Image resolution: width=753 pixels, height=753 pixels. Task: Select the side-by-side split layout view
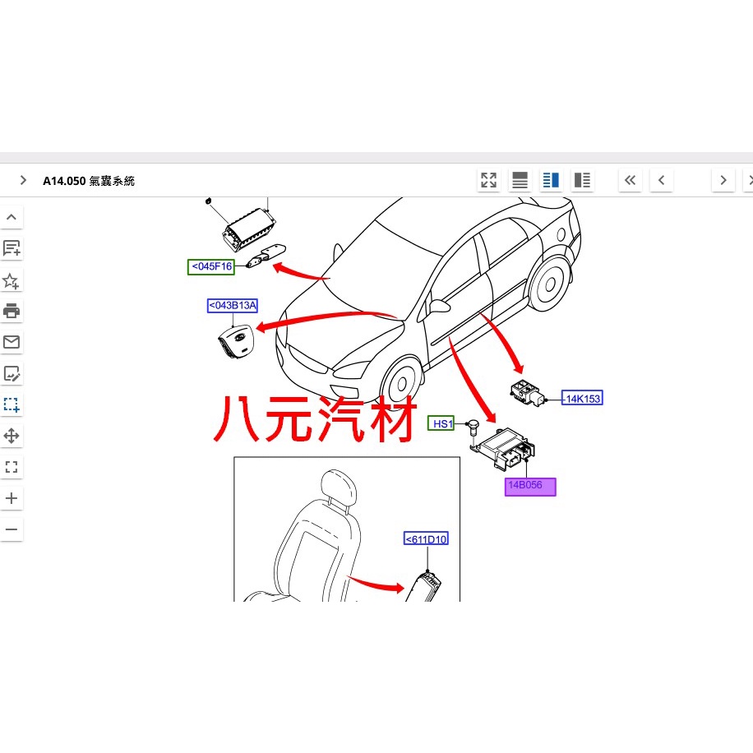pyautogui.click(x=551, y=180)
